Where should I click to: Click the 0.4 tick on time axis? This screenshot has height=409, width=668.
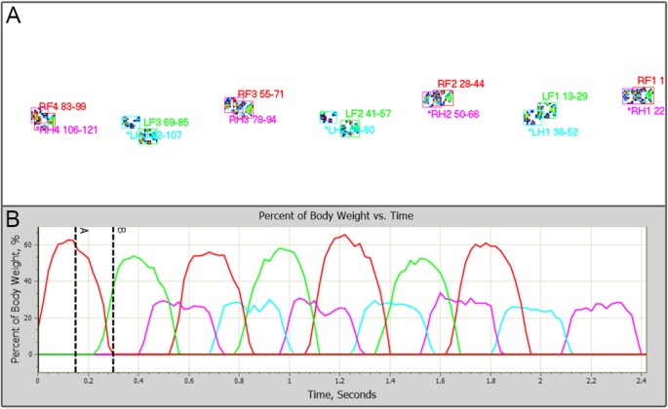pos(138,382)
